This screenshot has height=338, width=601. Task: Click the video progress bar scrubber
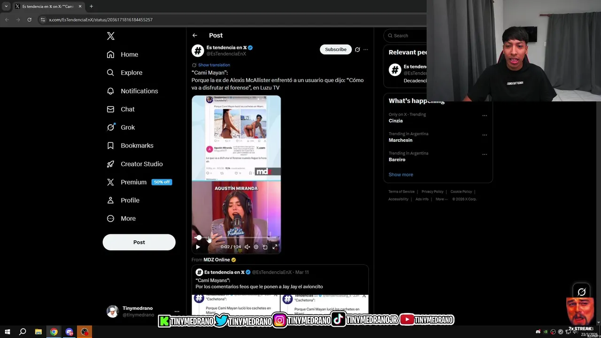pyautogui.click(x=199, y=238)
